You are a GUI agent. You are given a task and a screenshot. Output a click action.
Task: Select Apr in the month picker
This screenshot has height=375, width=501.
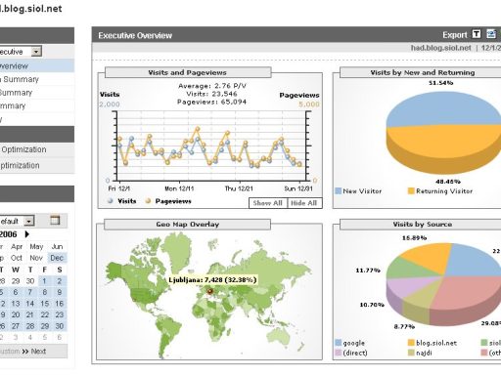point(17,246)
